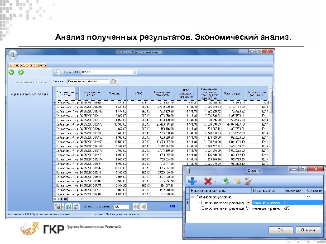Click the 'Ограничение' column header in the filter
Viewport: 326px width, 244px height.
click(268, 191)
